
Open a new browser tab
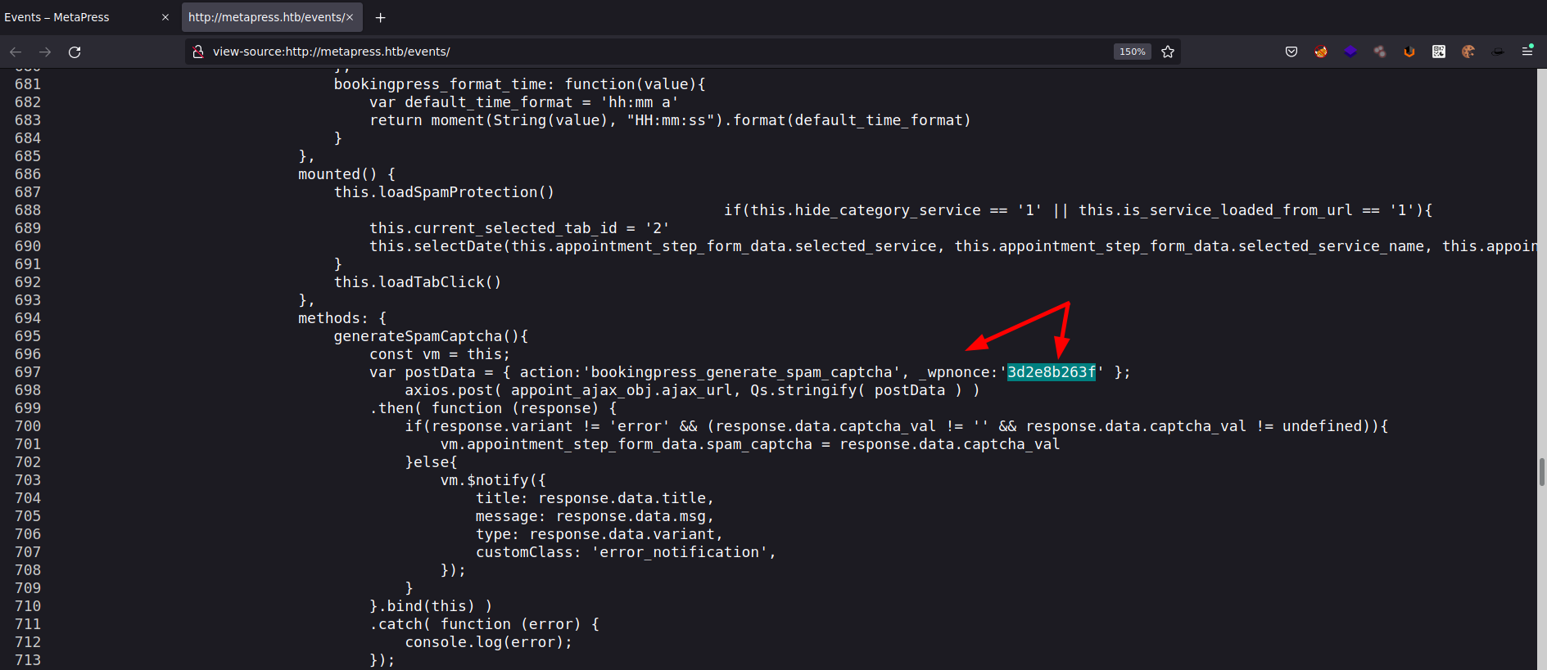pos(380,17)
